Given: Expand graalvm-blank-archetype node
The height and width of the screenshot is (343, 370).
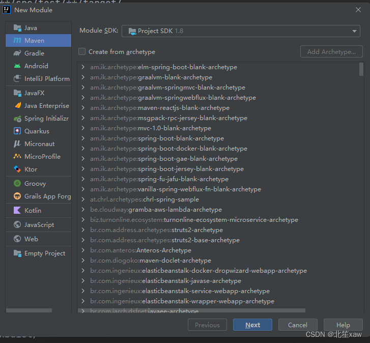Looking at the screenshot, I should (x=83, y=77).
